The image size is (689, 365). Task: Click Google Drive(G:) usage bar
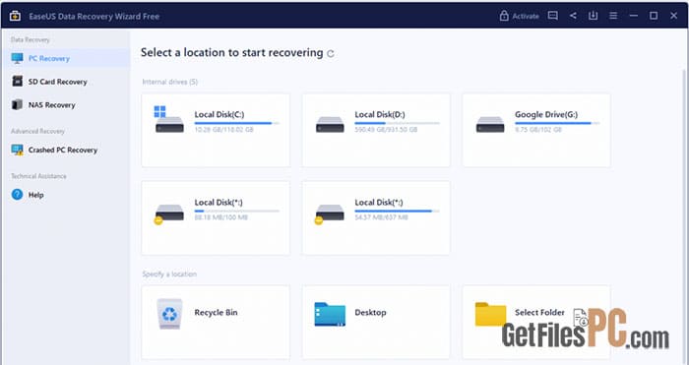click(558, 123)
